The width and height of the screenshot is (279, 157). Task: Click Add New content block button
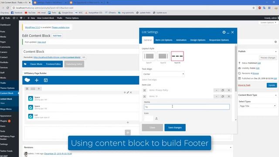point(57,36)
